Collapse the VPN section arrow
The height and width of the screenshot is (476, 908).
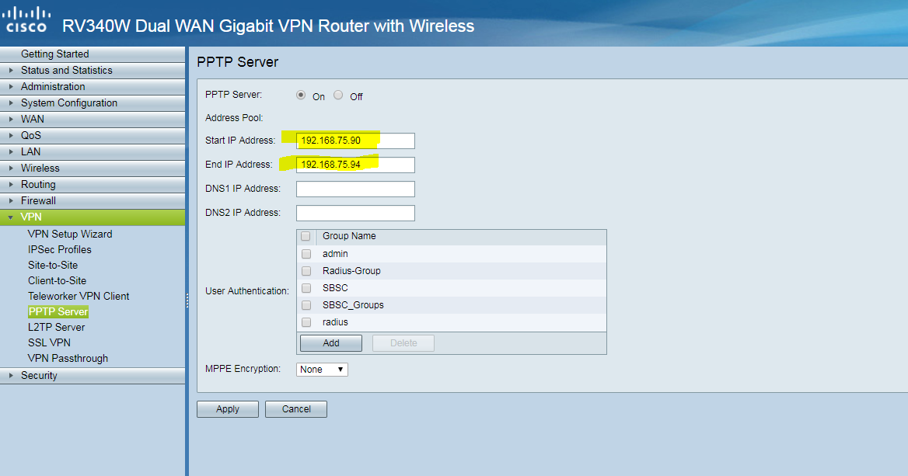(x=10, y=217)
